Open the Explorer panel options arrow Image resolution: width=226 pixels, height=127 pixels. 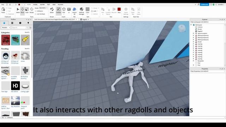[220, 19]
